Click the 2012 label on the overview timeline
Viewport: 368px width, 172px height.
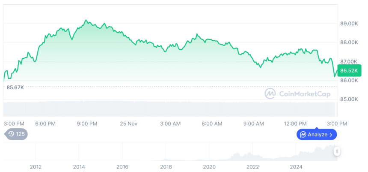click(x=36, y=167)
